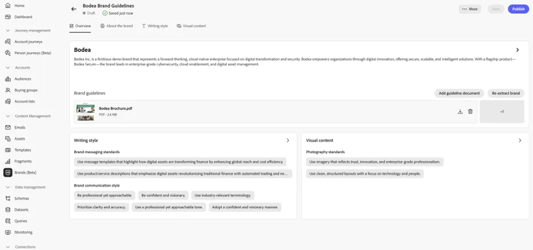Collapse the Journey management section
Viewport: 533px width, 250px height.
coord(8,31)
